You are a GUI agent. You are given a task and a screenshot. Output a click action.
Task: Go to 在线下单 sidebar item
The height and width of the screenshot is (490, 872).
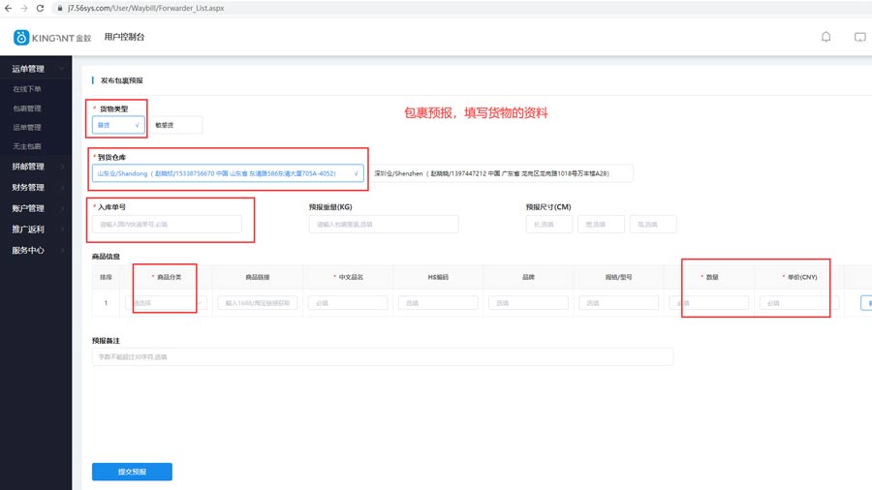tap(27, 89)
